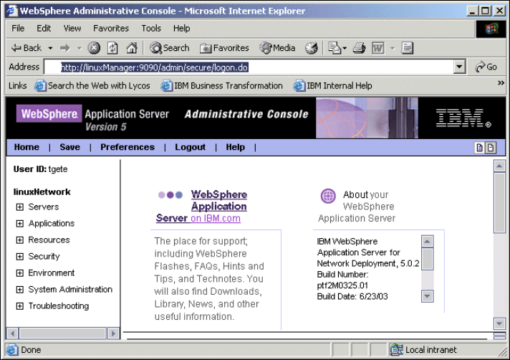Viewport: 510px width, 360px height.
Task: Click About box scroll up arrow
Action: click(x=428, y=241)
